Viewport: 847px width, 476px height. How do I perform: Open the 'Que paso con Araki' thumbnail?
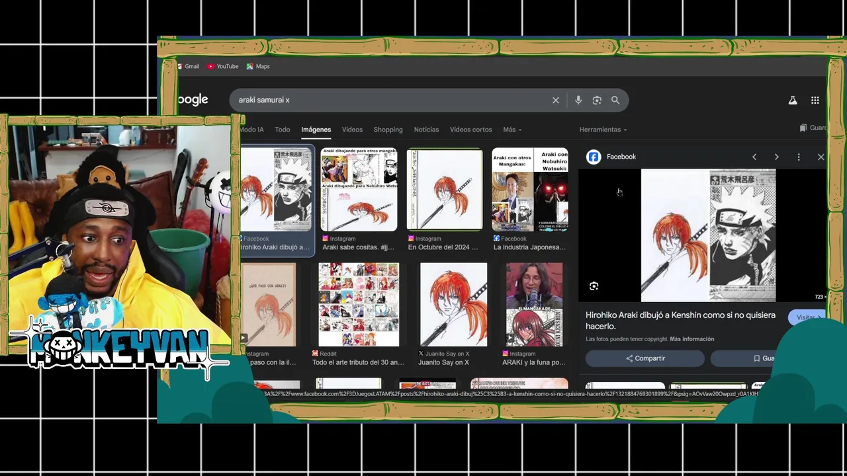click(268, 304)
